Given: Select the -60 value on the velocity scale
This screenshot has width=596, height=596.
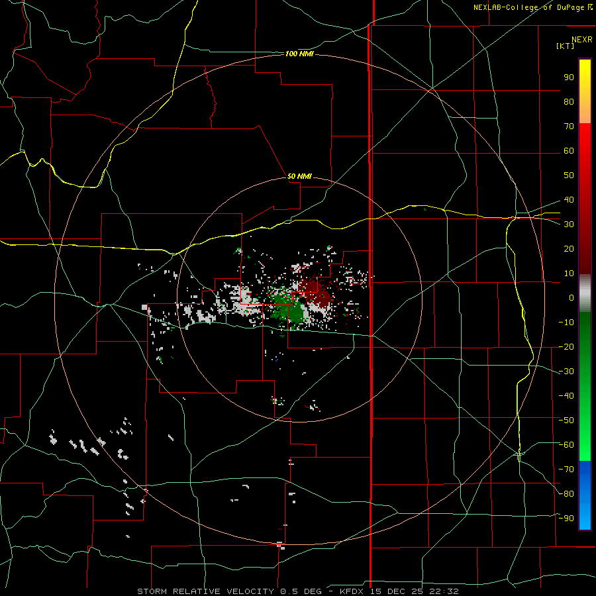Looking at the screenshot, I should pyautogui.click(x=566, y=445).
